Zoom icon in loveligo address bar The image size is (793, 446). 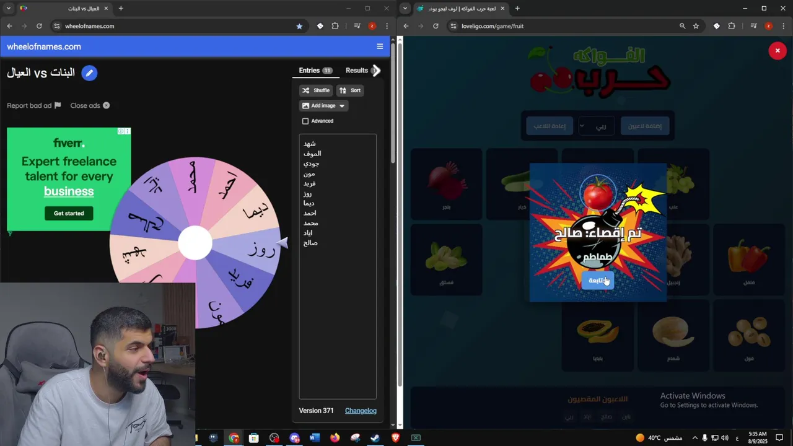point(682,26)
